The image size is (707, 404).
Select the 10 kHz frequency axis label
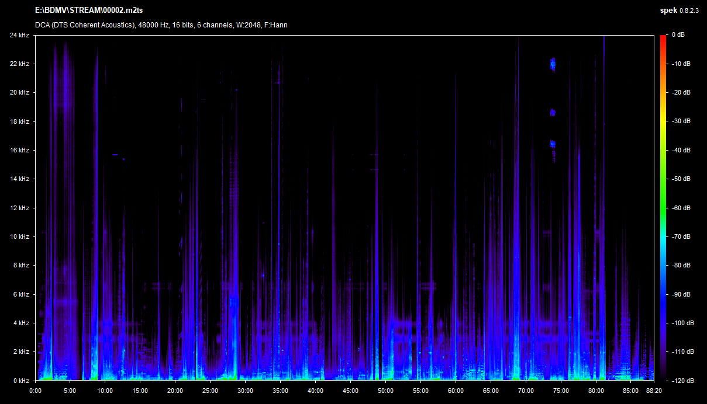pyautogui.click(x=19, y=236)
